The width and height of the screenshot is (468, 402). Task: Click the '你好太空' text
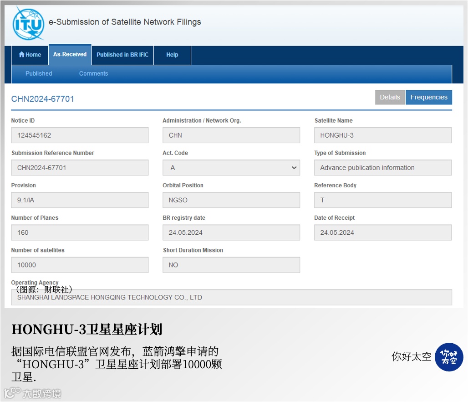(411, 356)
